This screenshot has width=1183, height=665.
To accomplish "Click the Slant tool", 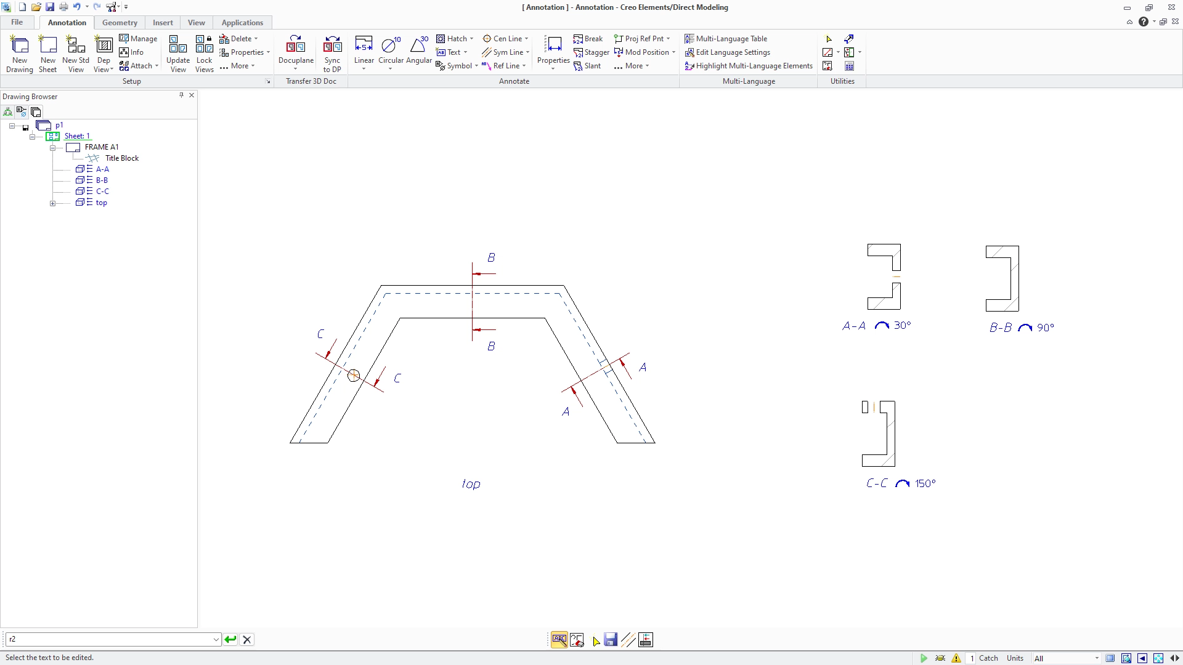I will pos(587,66).
